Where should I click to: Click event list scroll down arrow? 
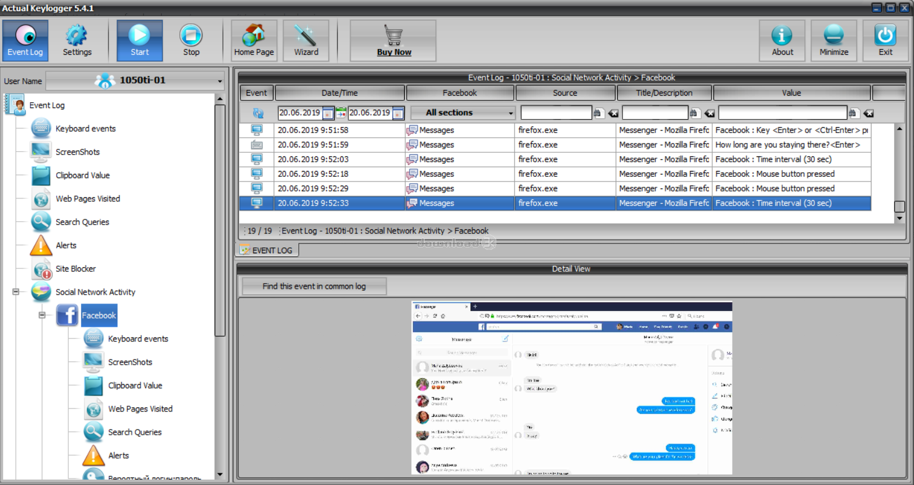pos(899,218)
